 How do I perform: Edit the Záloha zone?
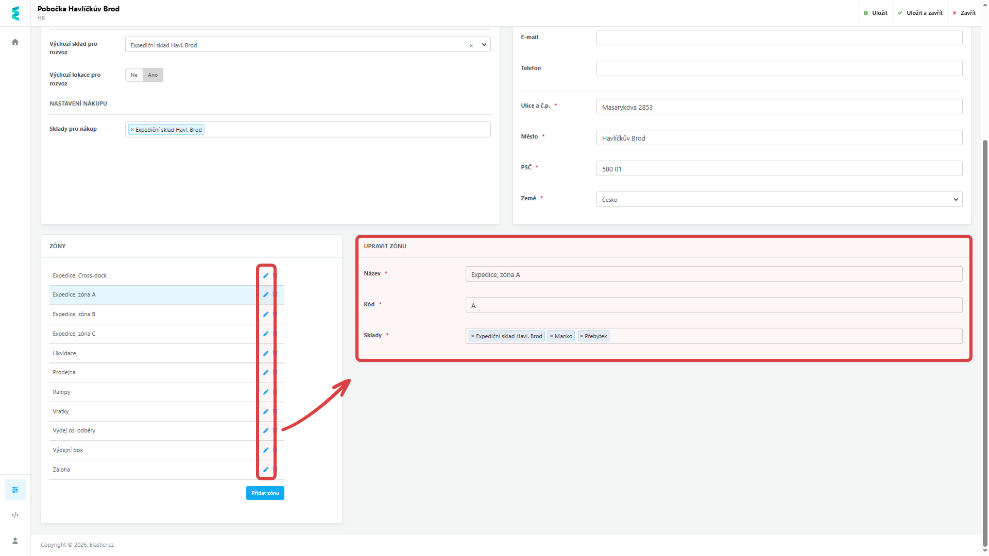coord(266,470)
